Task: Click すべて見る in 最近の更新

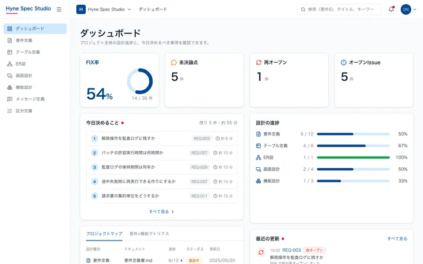Action: tap(397, 239)
